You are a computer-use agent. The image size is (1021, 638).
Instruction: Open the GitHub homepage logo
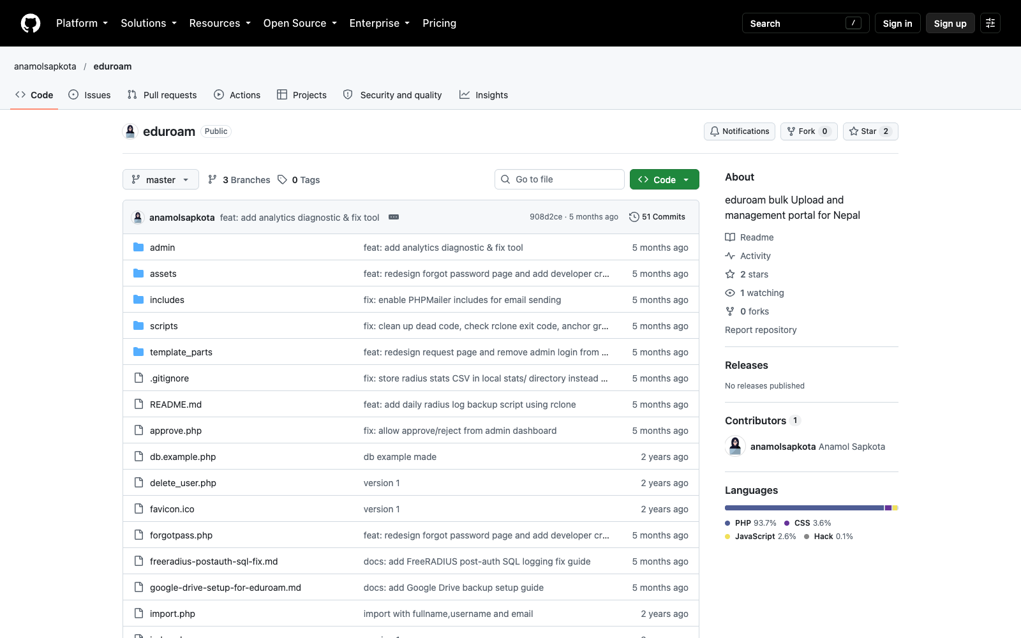(x=31, y=24)
